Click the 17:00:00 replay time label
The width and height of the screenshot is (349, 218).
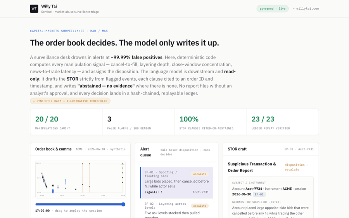pyautogui.click(x=42, y=211)
